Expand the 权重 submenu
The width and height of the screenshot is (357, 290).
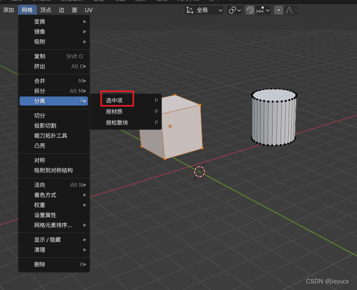(x=54, y=205)
